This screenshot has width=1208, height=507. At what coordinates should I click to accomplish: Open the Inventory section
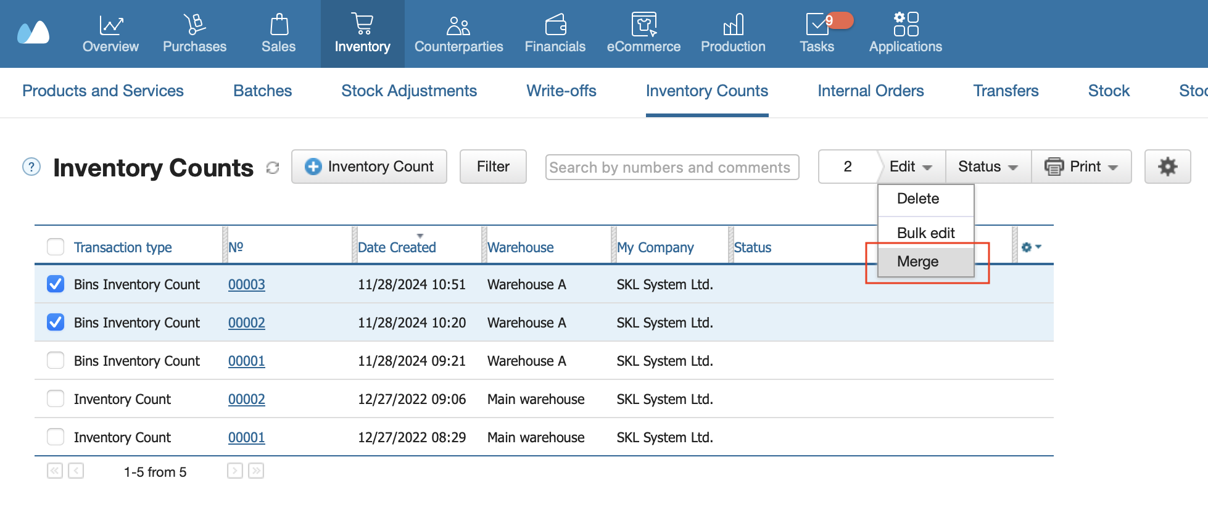coord(363,34)
